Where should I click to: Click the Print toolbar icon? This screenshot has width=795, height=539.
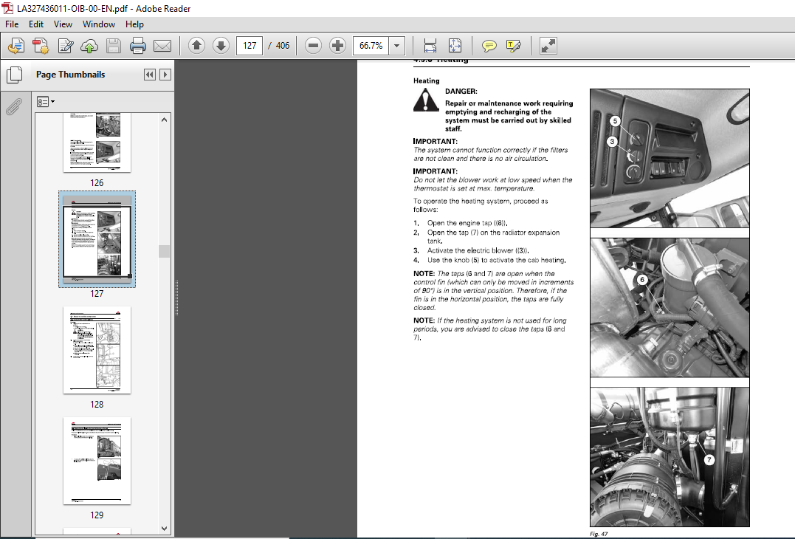(x=138, y=46)
